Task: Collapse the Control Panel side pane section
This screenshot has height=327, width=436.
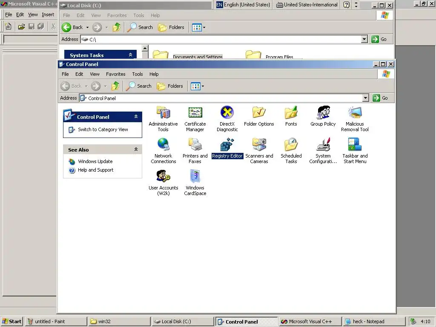Action: 136,117
